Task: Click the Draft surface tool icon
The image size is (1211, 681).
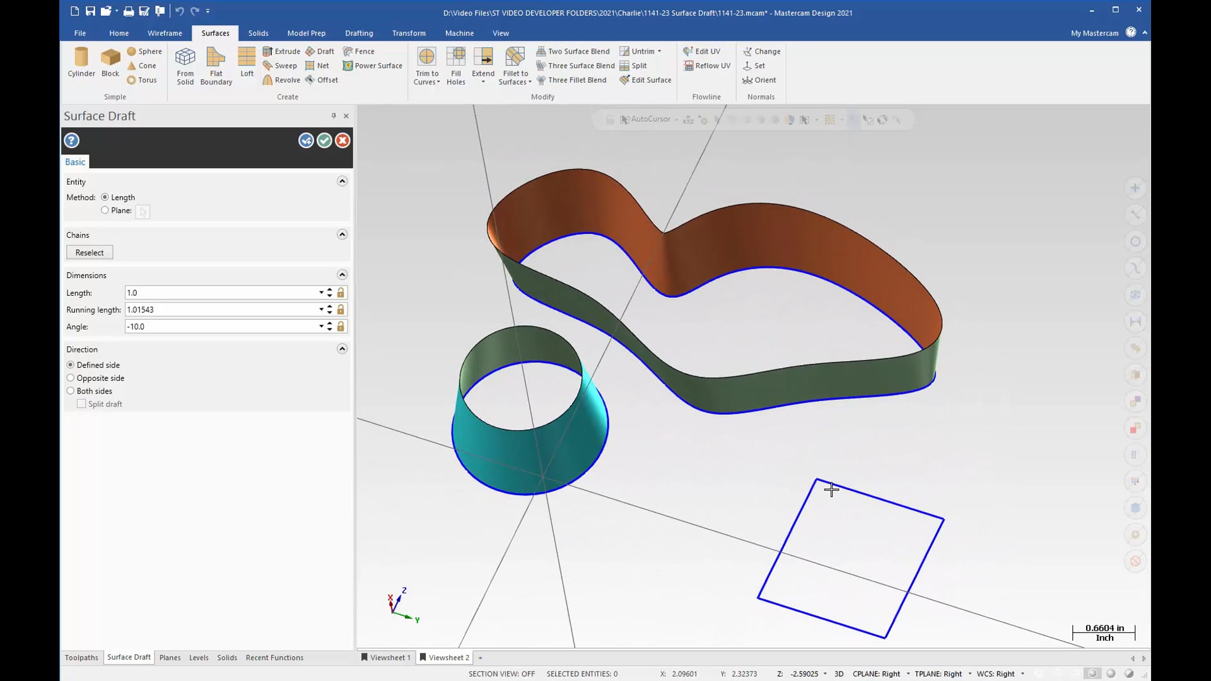Action: tap(319, 50)
